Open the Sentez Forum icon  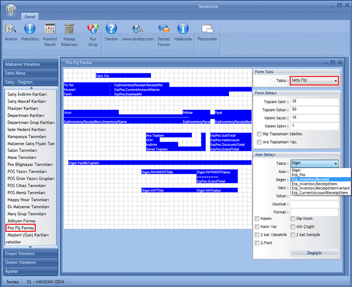(x=164, y=29)
